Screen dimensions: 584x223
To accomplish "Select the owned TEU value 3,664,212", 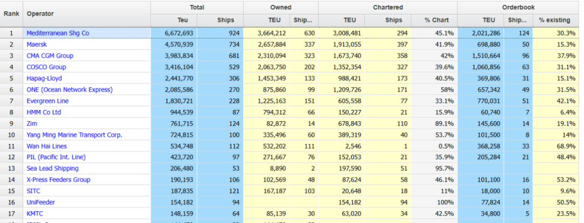I will (x=267, y=33).
